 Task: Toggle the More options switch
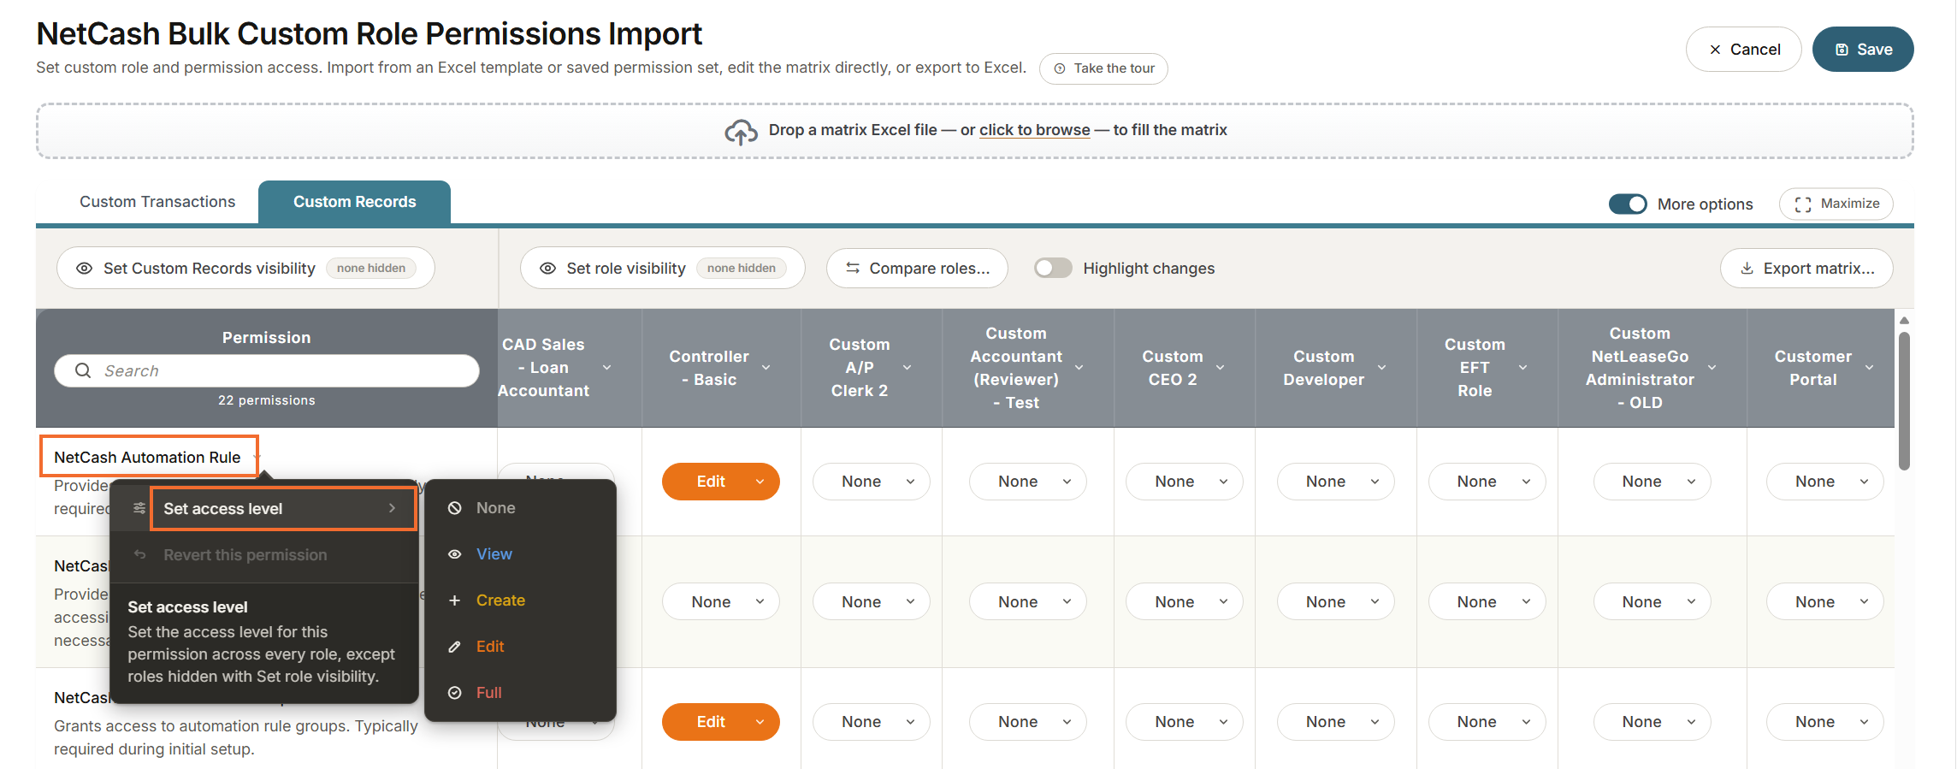(x=1628, y=204)
